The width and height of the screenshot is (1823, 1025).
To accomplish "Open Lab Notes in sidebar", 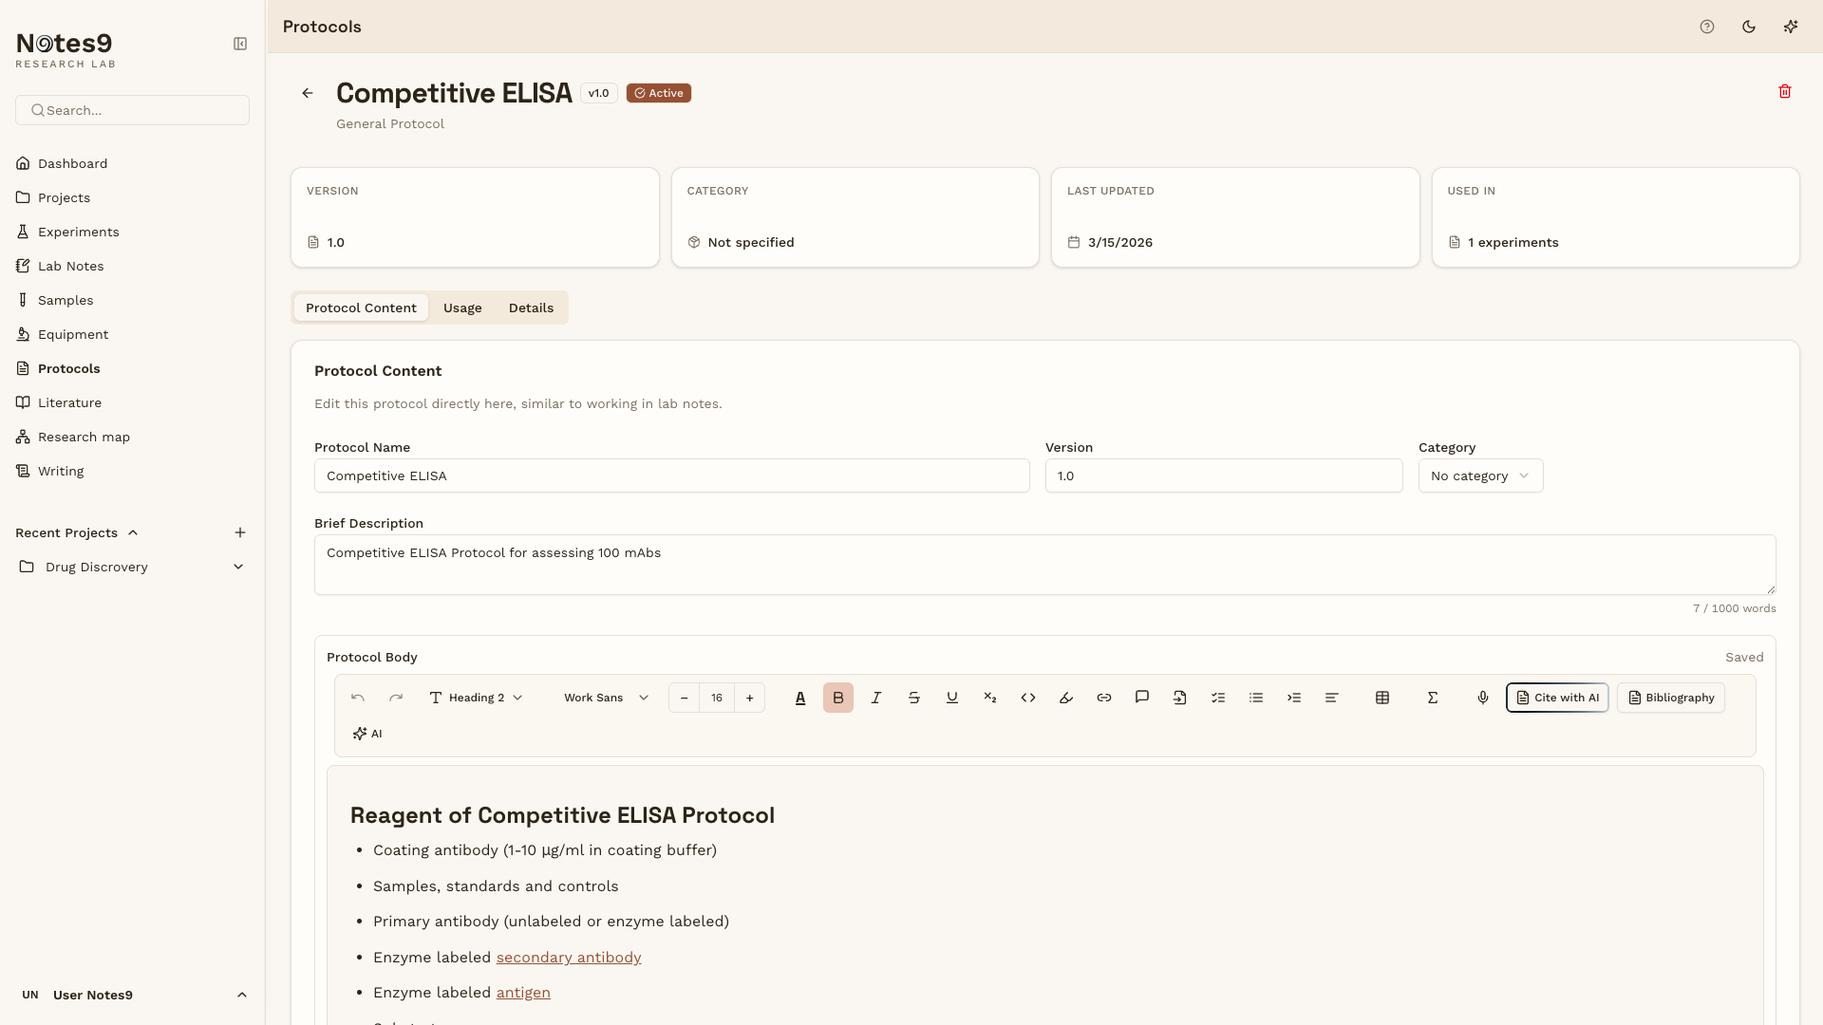I will (70, 266).
